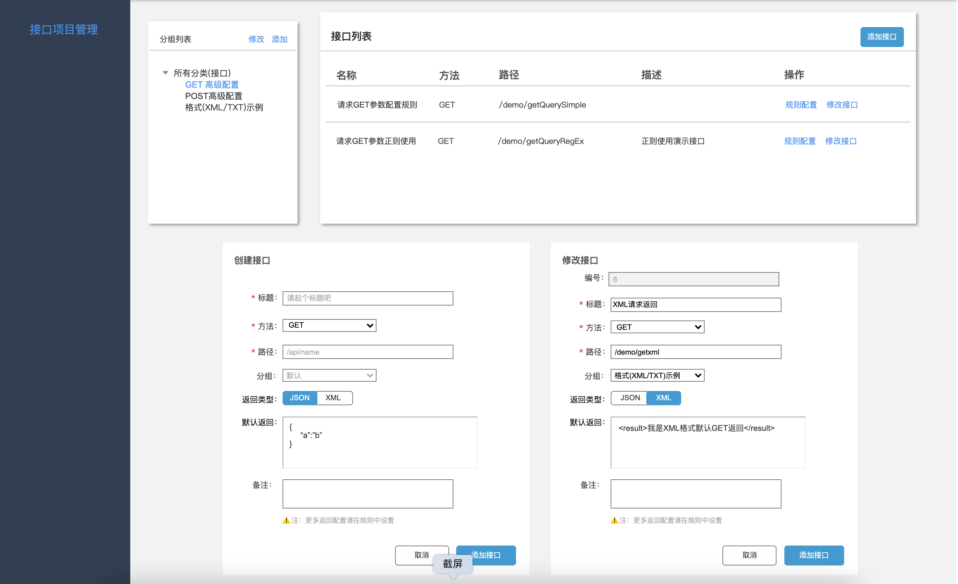Open 分组 dropdown in 修改接口 form

click(x=657, y=375)
